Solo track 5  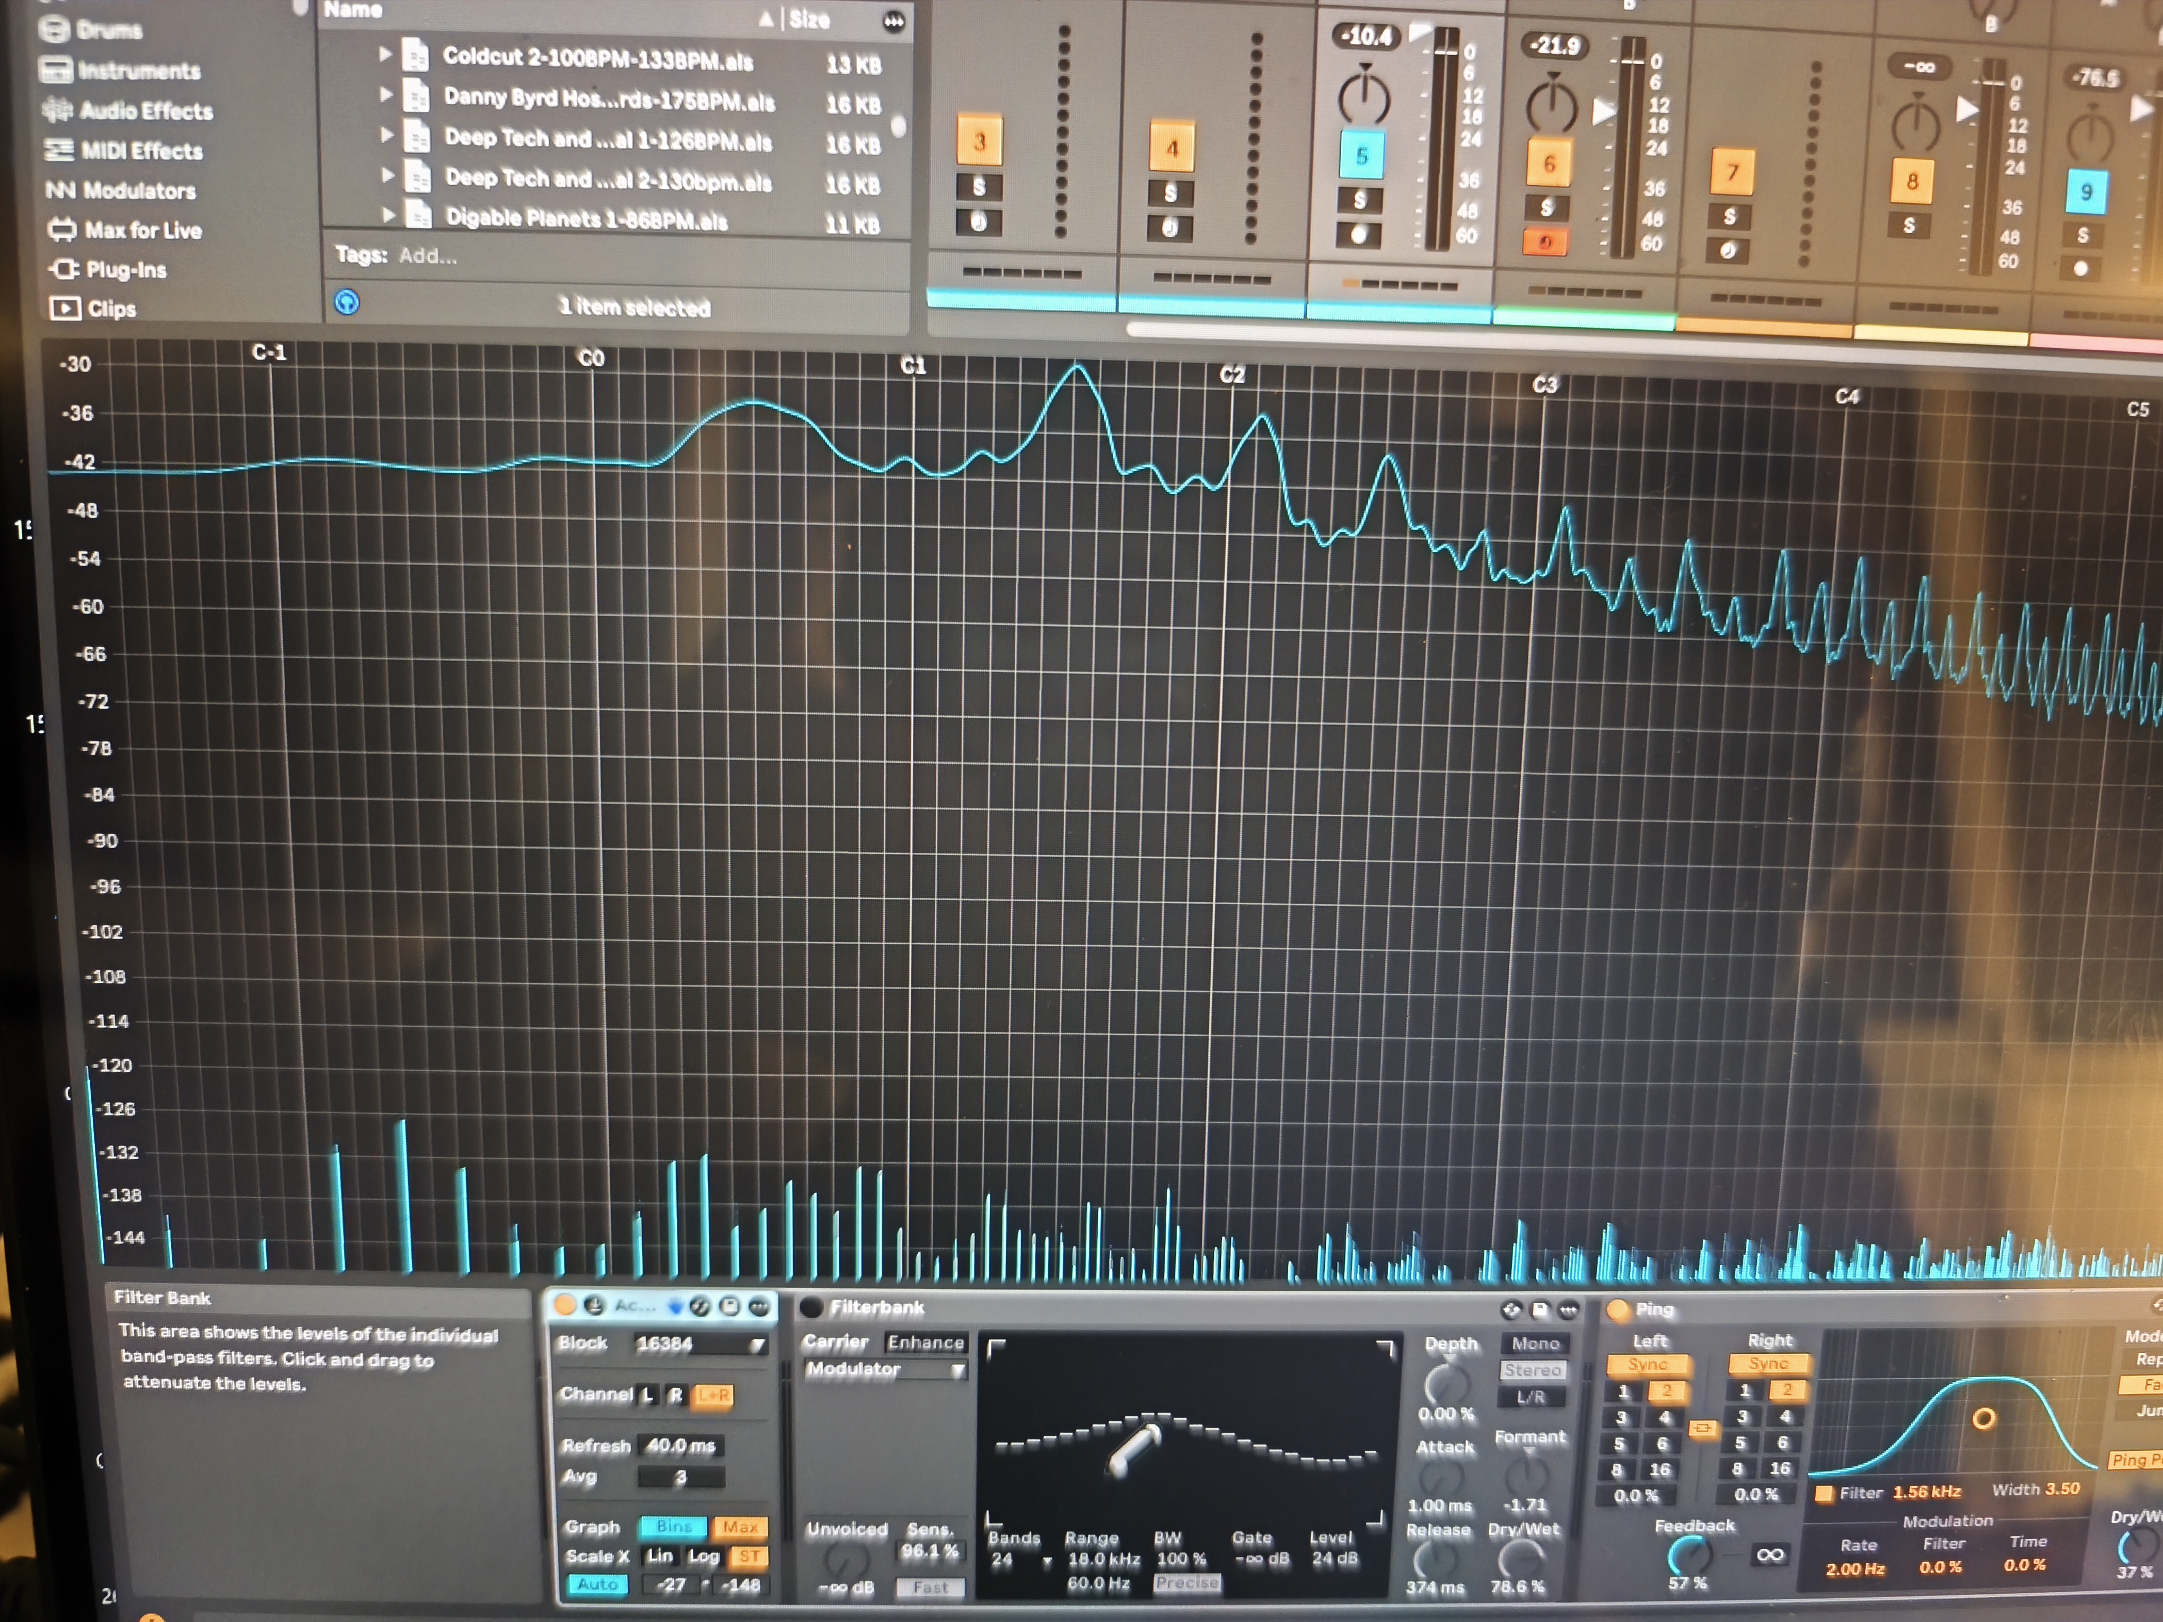click(x=1359, y=200)
